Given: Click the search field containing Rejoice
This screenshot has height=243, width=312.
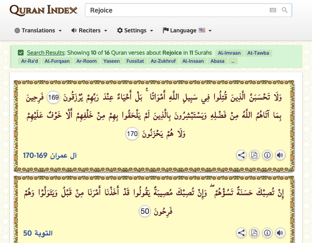Looking at the screenshot, I should (175, 10).
